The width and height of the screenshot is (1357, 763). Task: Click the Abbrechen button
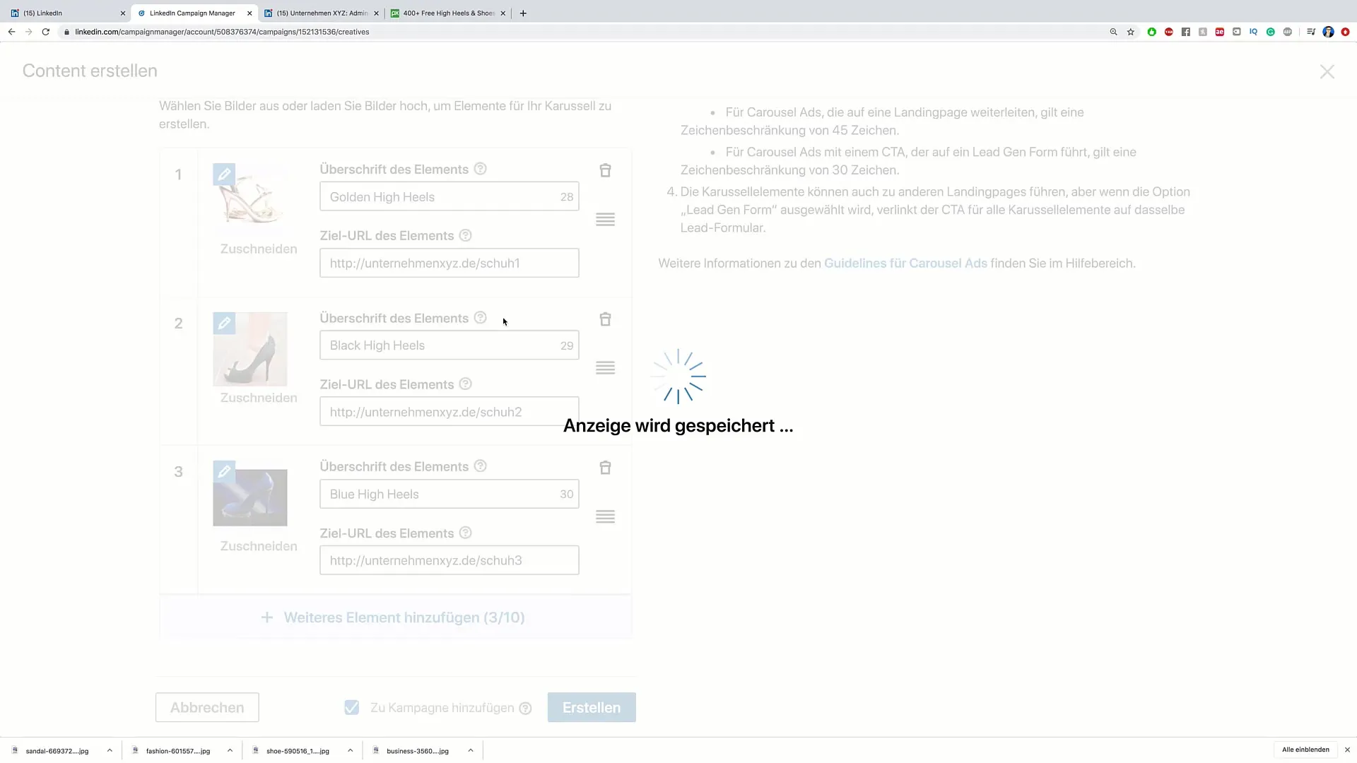pyautogui.click(x=207, y=707)
